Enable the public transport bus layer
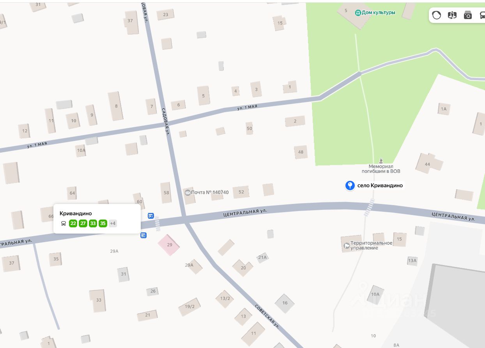Image resolution: width=485 pixels, height=348 pixels. click(482, 15)
